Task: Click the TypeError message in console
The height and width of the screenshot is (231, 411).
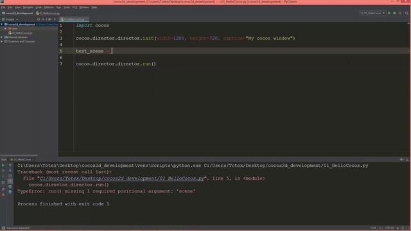Action: point(107,191)
